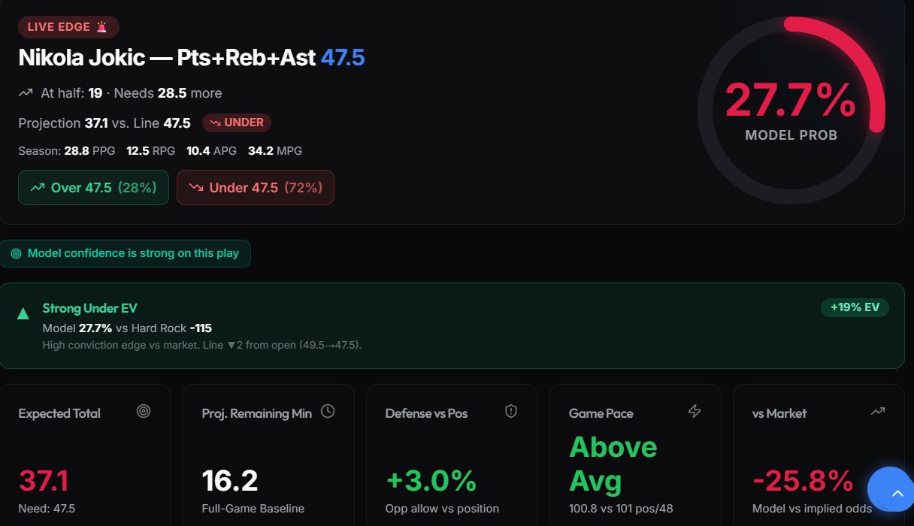Click the -25.8% vs Market value
The width and height of the screenshot is (914, 526).
click(x=803, y=481)
